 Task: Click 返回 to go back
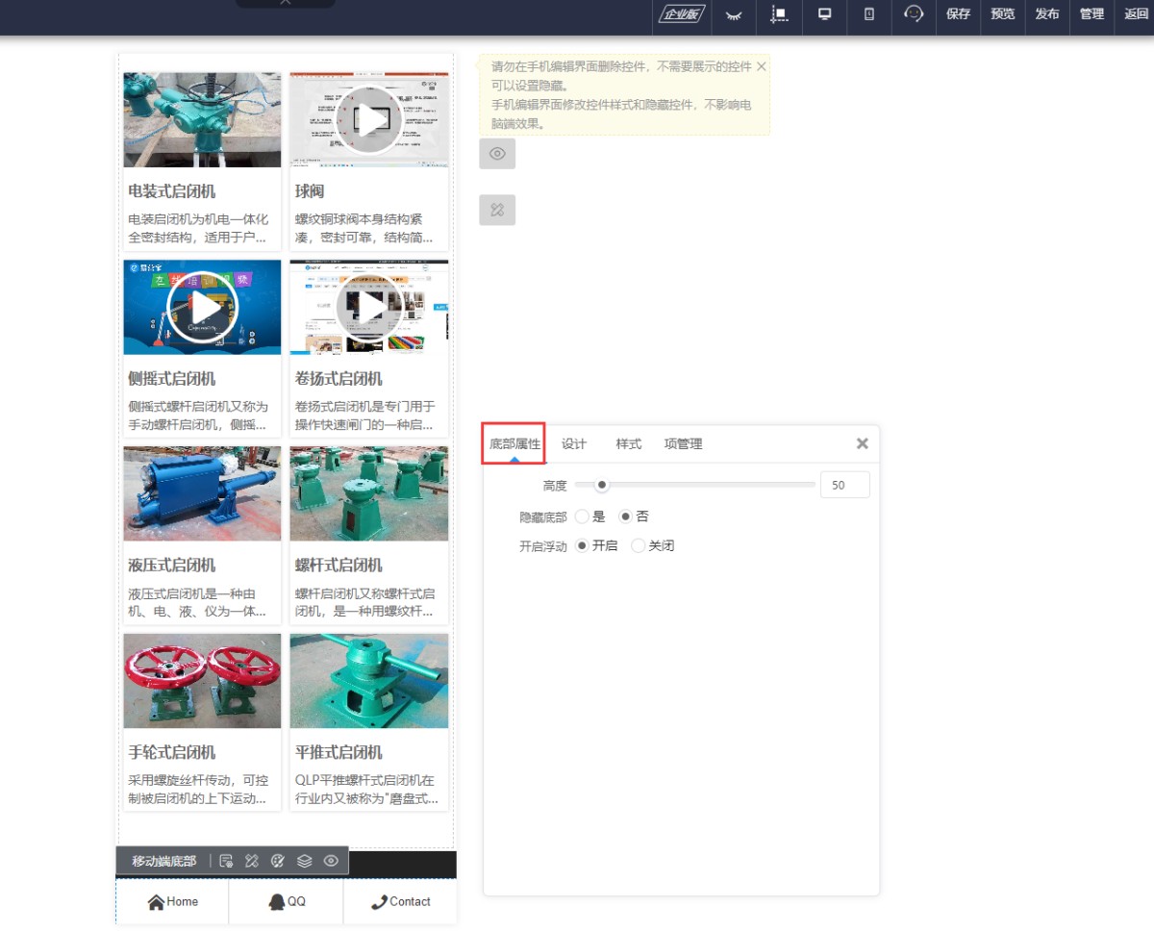[x=1136, y=14]
